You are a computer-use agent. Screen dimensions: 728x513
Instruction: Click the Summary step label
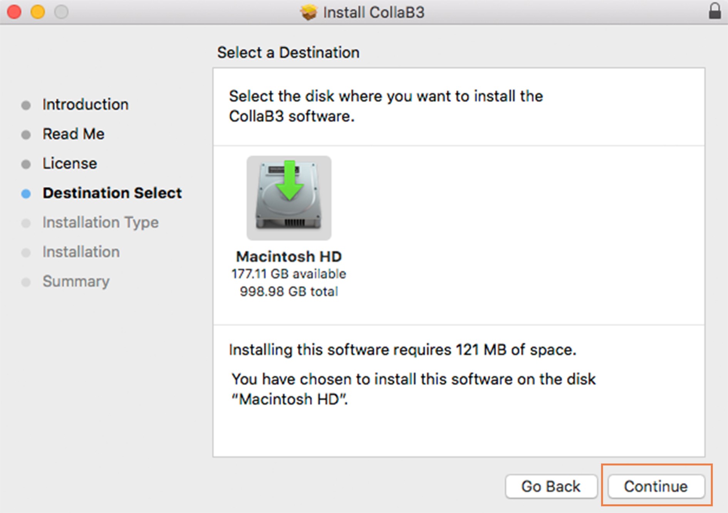[76, 282]
